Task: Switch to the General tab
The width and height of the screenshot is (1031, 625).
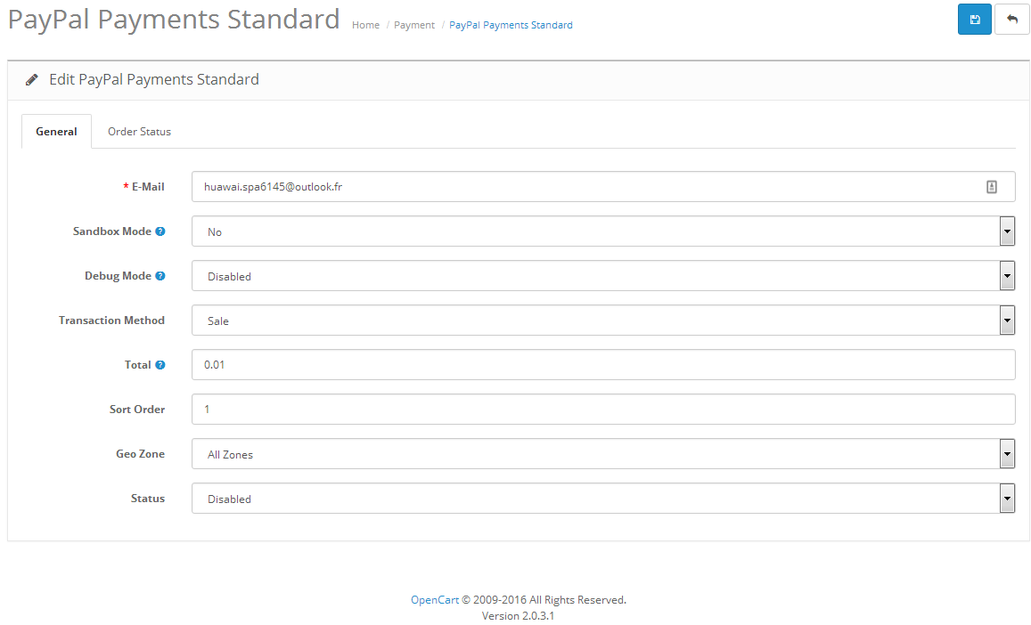Action: click(x=56, y=132)
